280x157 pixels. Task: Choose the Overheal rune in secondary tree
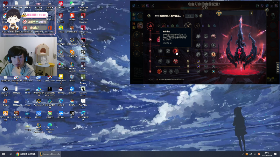(198, 36)
